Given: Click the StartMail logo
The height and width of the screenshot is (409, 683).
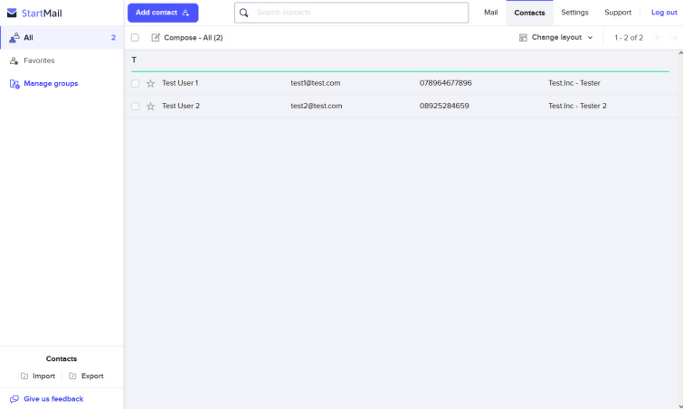Looking at the screenshot, I should coord(35,13).
